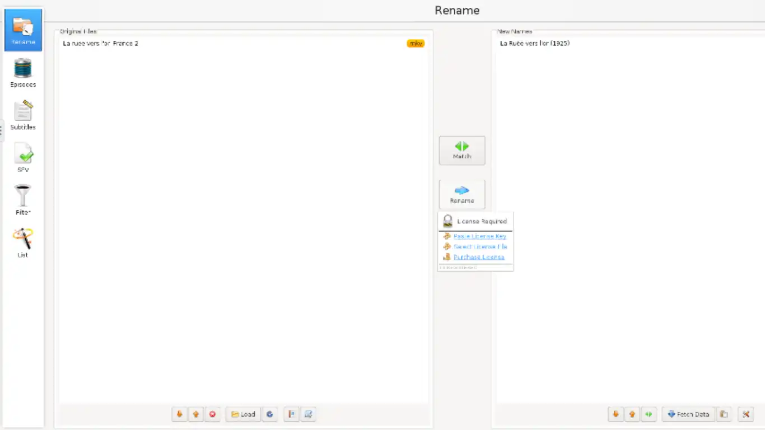Select the La ruée vers l'or France 2 file

[x=101, y=43]
